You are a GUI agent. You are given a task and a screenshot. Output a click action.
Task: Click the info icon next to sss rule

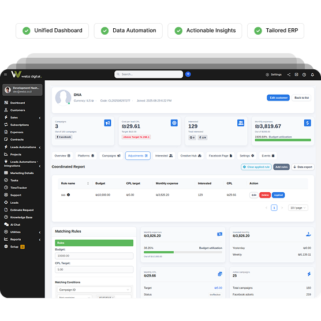pos(68,195)
